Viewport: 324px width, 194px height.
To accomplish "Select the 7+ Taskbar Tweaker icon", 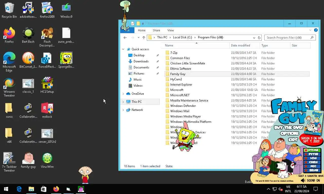I will click(9, 162).
